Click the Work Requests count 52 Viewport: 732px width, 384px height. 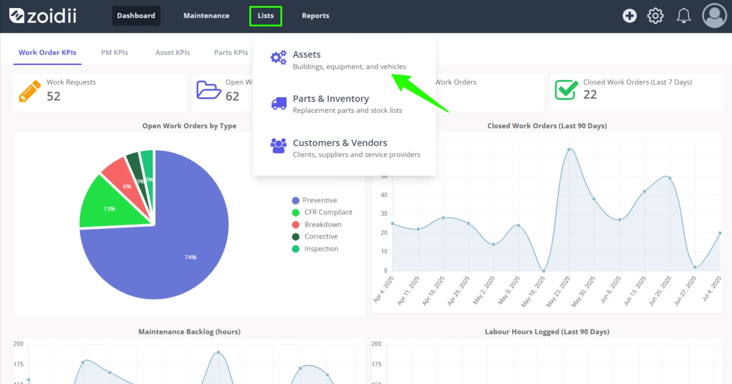point(53,97)
